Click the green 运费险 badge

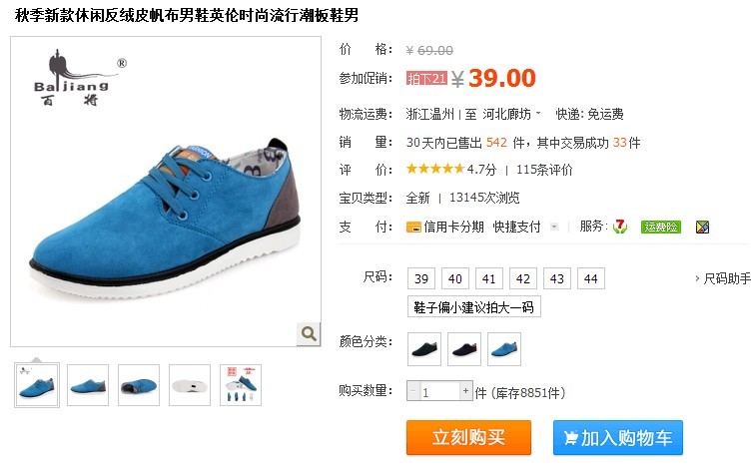tap(660, 228)
